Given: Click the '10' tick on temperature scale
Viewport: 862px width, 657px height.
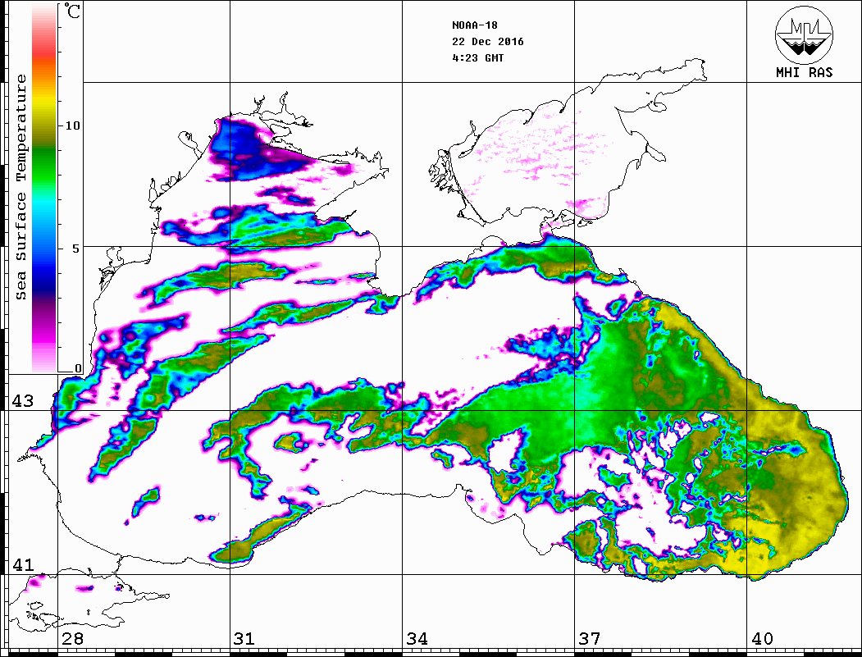Looking at the screenshot, I should coord(72,125).
